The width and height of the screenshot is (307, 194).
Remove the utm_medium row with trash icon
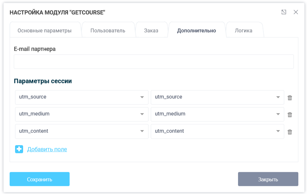click(290, 114)
